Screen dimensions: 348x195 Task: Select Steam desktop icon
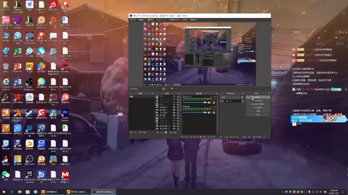[29, 114]
